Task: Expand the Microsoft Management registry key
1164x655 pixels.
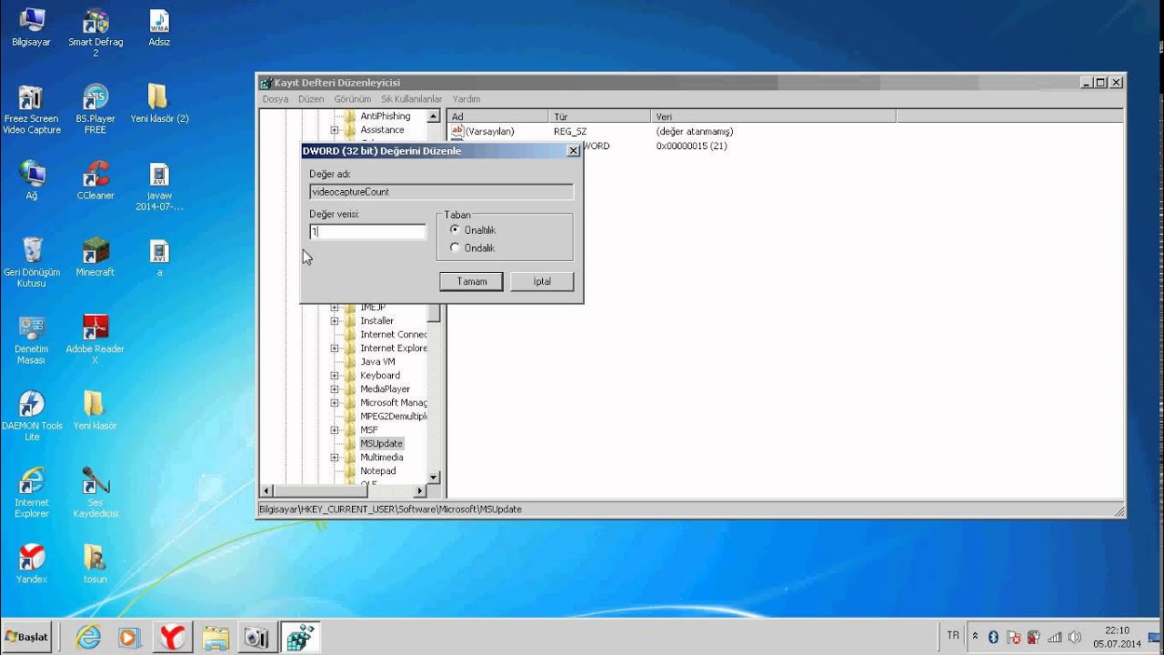Action: [x=335, y=403]
